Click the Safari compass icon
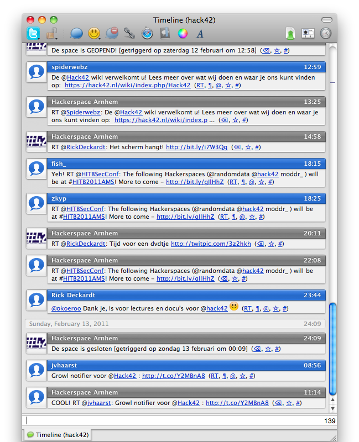This screenshot has width=359, height=442. click(147, 34)
